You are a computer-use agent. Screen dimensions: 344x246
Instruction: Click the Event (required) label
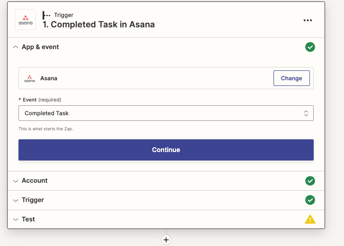pos(40,100)
